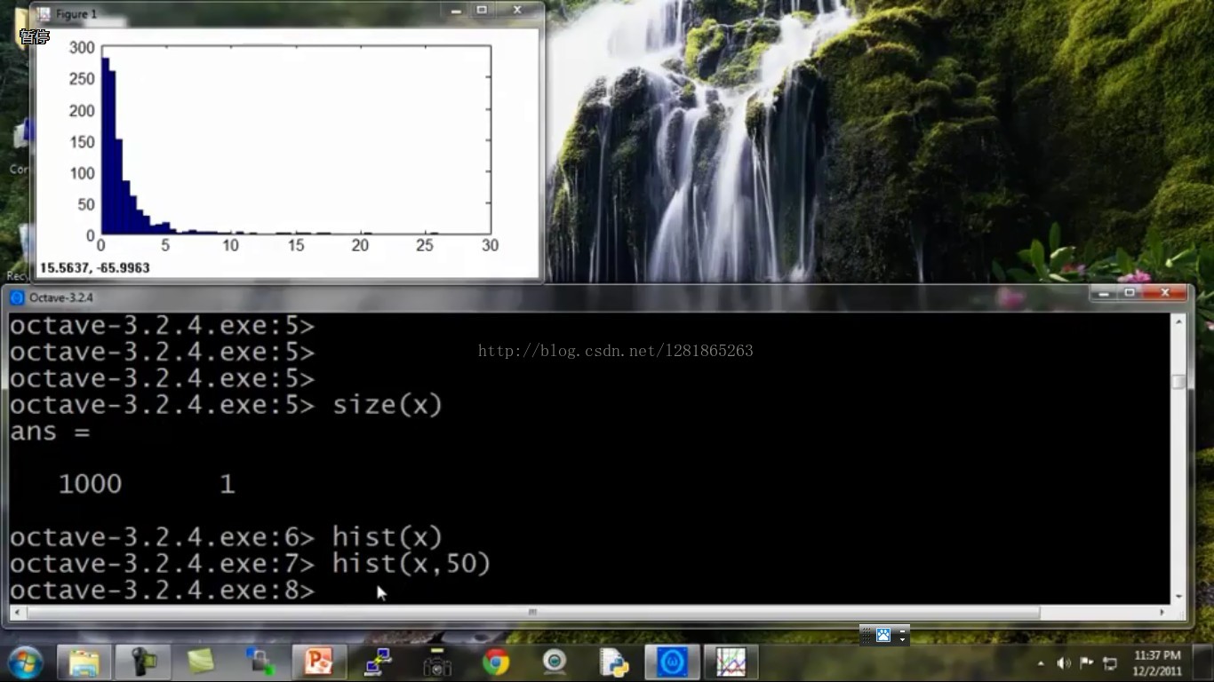The height and width of the screenshot is (682, 1214).
Task: Click the x-axis label 15 in Figure 1
Action: (x=295, y=245)
